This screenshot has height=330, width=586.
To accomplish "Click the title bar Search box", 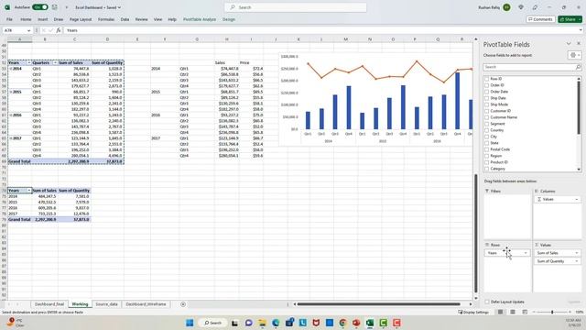I will tap(295, 7).
